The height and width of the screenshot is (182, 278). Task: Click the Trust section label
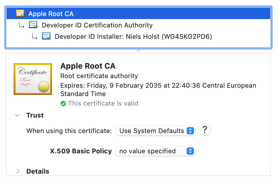tap(35, 115)
